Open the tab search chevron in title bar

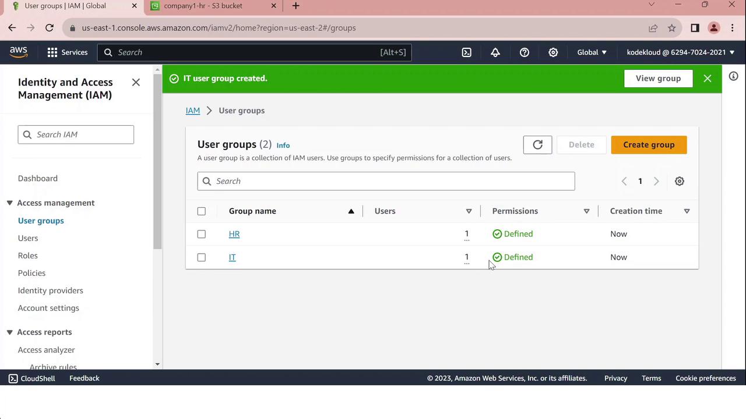pos(652,5)
